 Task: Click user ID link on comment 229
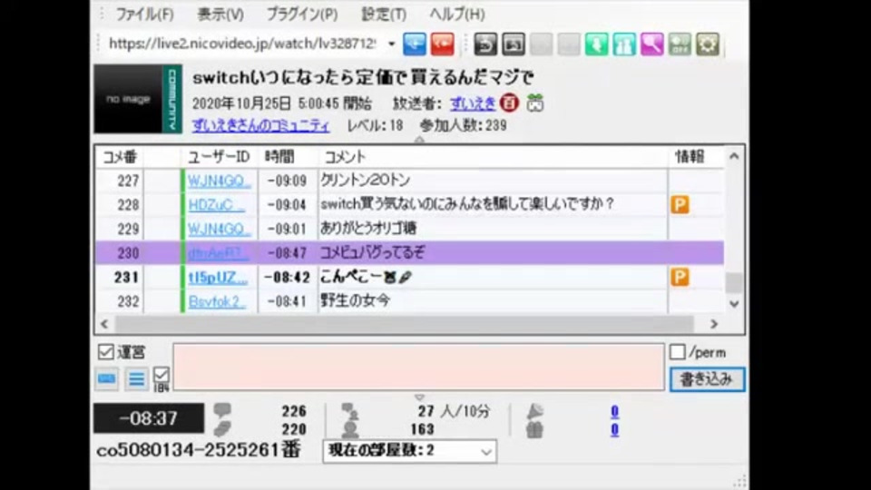[x=220, y=229]
